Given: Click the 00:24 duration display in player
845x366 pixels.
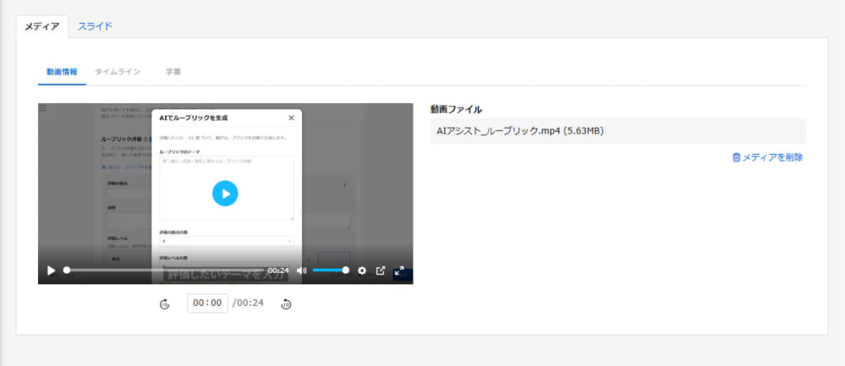Looking at the screenshot, I should pos(278,270).
